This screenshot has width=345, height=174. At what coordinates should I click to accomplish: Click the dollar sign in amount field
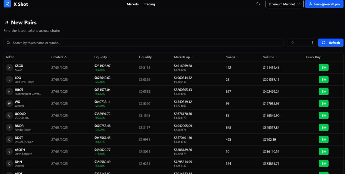pos(313,43)
